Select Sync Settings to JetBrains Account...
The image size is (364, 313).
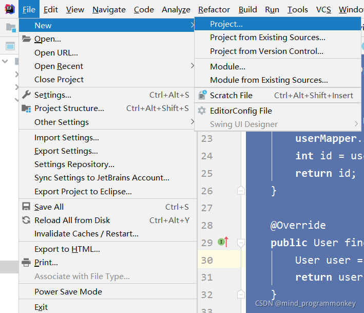tap(108, 178)
